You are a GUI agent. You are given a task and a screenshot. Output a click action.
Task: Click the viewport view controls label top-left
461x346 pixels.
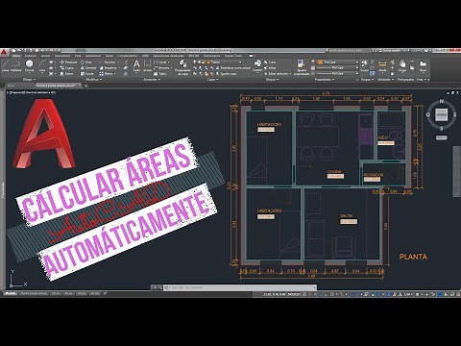pos(32,92)
